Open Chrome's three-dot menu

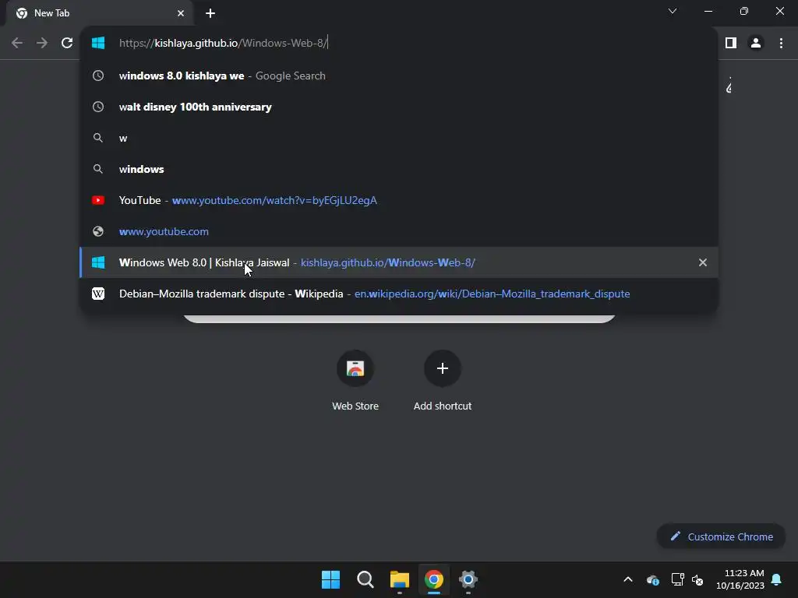(x=781, y=44)
